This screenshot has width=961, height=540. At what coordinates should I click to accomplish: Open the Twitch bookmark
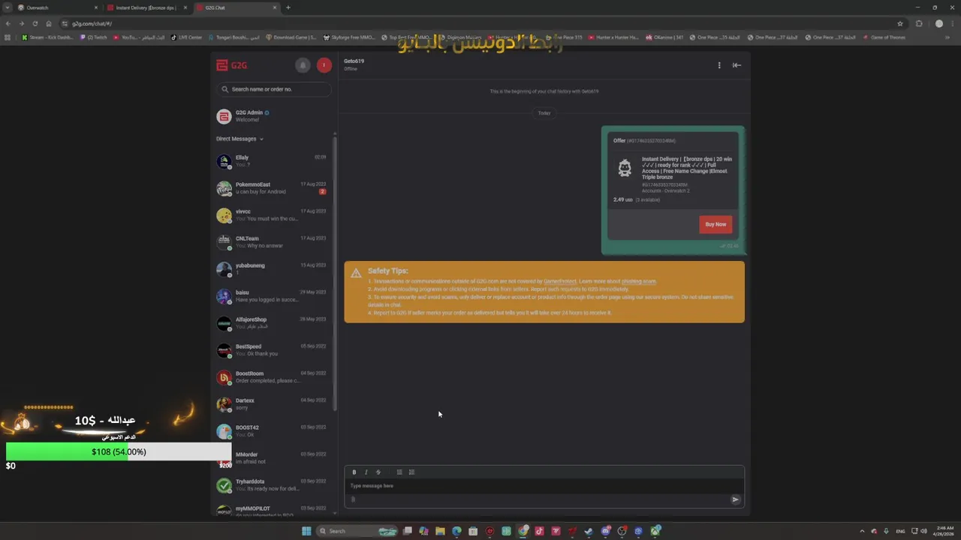click(x=94, y=37)
